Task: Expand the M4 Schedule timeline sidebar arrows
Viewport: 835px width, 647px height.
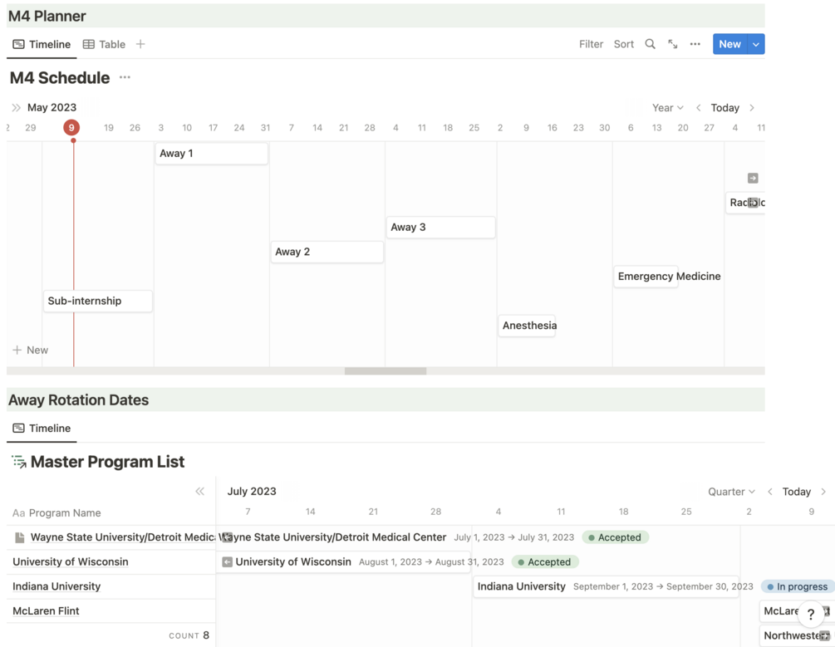Action: tap(16, 108)
